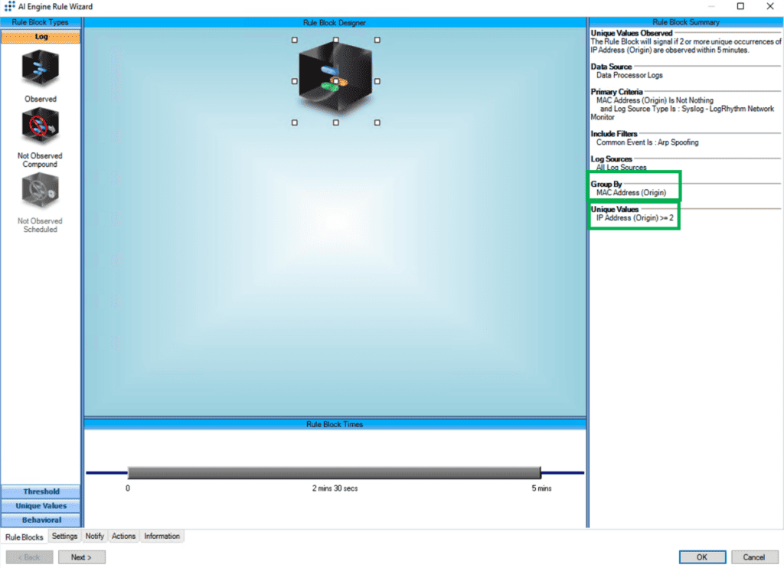Switch to the Settings tab
784x568 pixels.
(64, 536)
